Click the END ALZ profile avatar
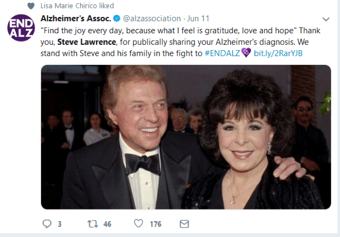 tap(21, 28)
